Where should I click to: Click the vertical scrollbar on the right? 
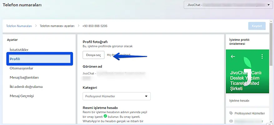tap(271, 45)
